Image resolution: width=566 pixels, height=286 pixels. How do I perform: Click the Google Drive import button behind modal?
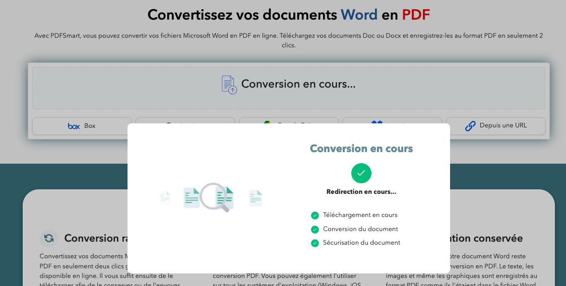(289, 121)
